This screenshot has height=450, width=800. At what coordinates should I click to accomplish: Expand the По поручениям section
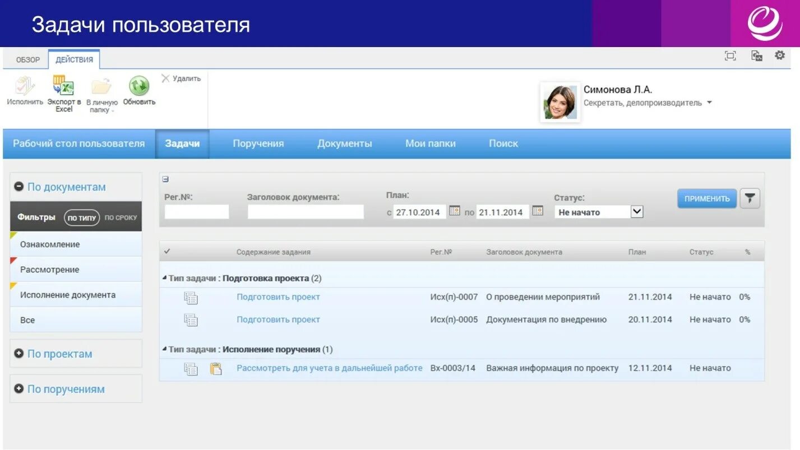point(19,388)
